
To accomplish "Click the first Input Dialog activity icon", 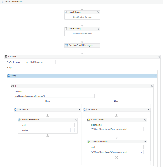I will pyautogui.click(x=66, y=12).
